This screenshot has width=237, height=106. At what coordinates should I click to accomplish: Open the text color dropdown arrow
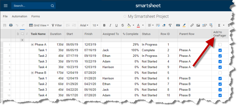143,25
